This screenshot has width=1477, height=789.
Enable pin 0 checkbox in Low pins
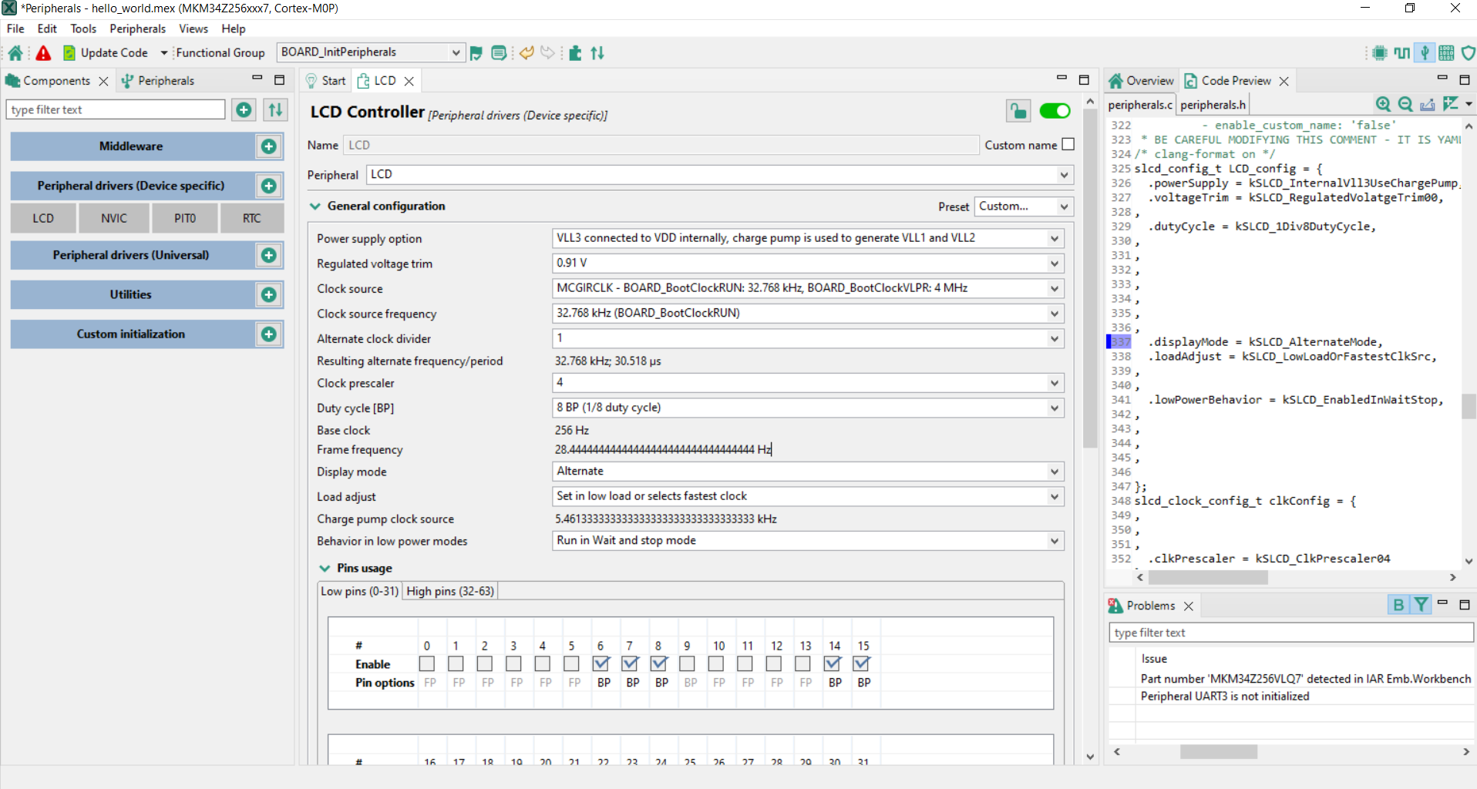[x=427, y=663]
